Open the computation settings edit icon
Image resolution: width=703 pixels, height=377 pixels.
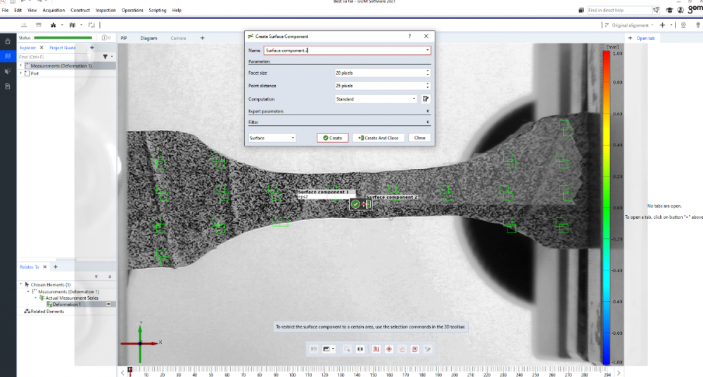click(x=426, y=99)
